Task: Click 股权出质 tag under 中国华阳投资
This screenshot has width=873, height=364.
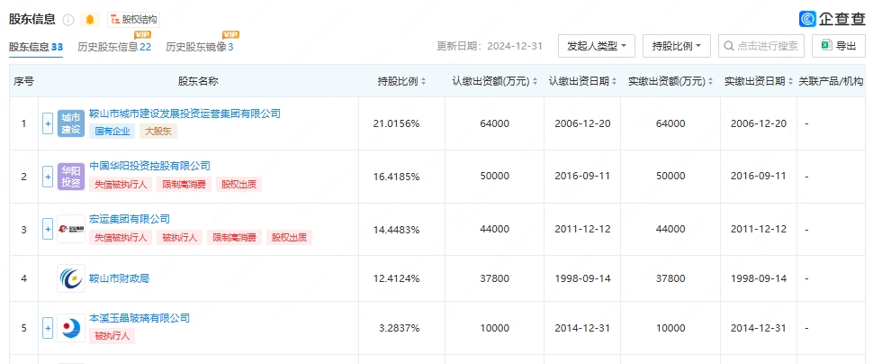Action: coord(238,185)
